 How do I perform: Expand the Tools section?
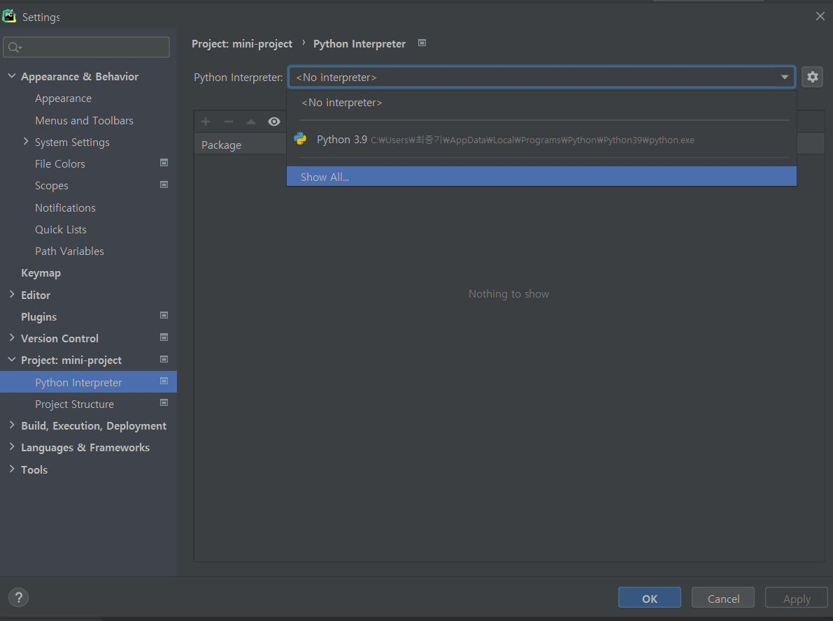tap(12, 469)
